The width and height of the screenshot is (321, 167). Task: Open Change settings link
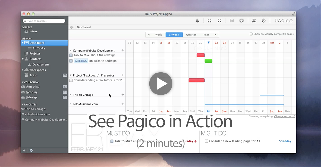pos(284,116)
